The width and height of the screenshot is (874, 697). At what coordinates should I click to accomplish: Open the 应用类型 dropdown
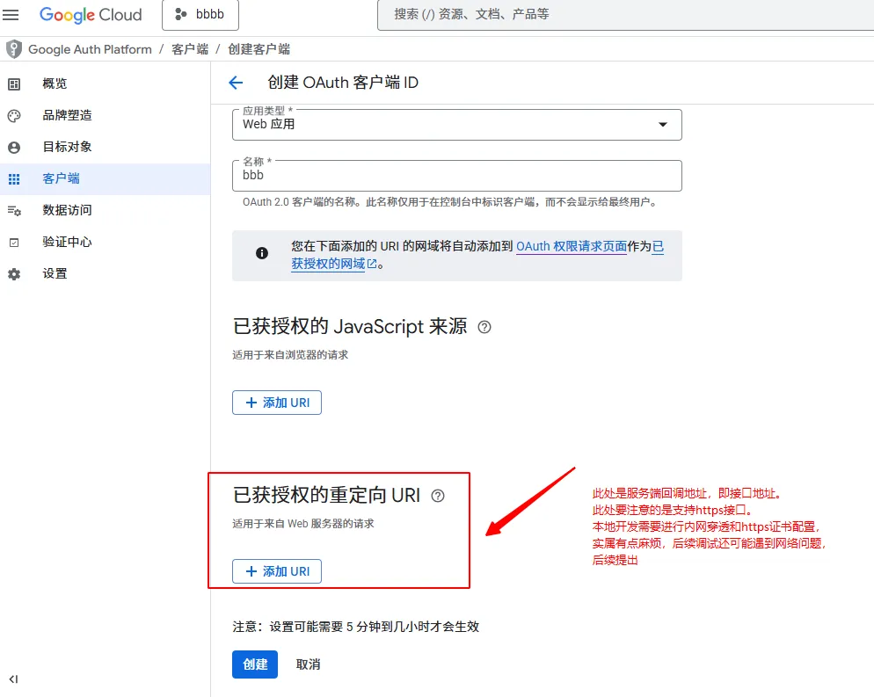coord(457,124)
